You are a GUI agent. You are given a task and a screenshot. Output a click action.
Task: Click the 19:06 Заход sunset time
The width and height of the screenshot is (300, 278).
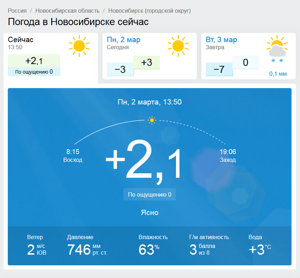click(228, 155)
